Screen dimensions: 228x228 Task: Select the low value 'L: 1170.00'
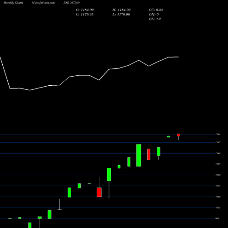tap(121, 15)
